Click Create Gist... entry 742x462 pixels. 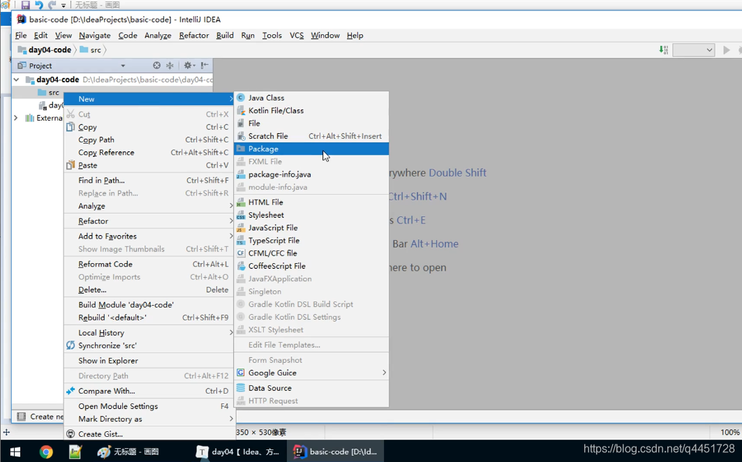pos(149,434)
